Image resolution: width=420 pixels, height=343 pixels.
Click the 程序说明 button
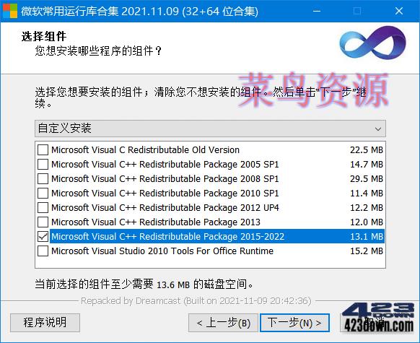[45, 322]
